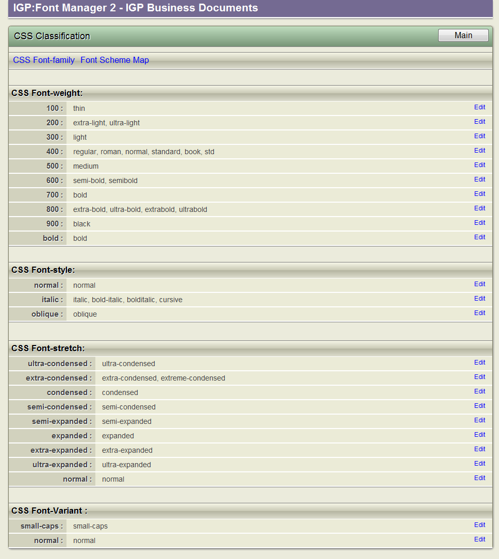Edit the extra-expanded font-stretch row
499x559 pixels.
[479, 449]
